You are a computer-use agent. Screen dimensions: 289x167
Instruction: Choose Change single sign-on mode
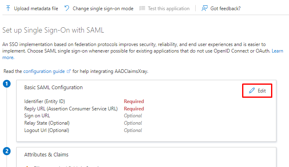(x=103, y=9)
